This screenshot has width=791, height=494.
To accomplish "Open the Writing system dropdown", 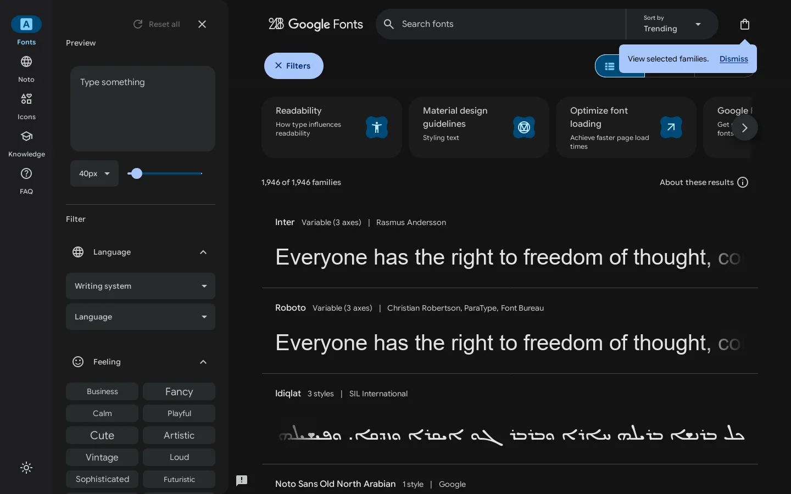I will [141, 286].
